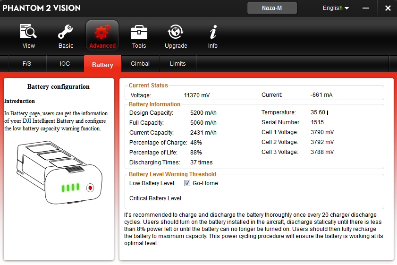
Task: Click the 88% percentage of life value
Action: pos(196,152)
